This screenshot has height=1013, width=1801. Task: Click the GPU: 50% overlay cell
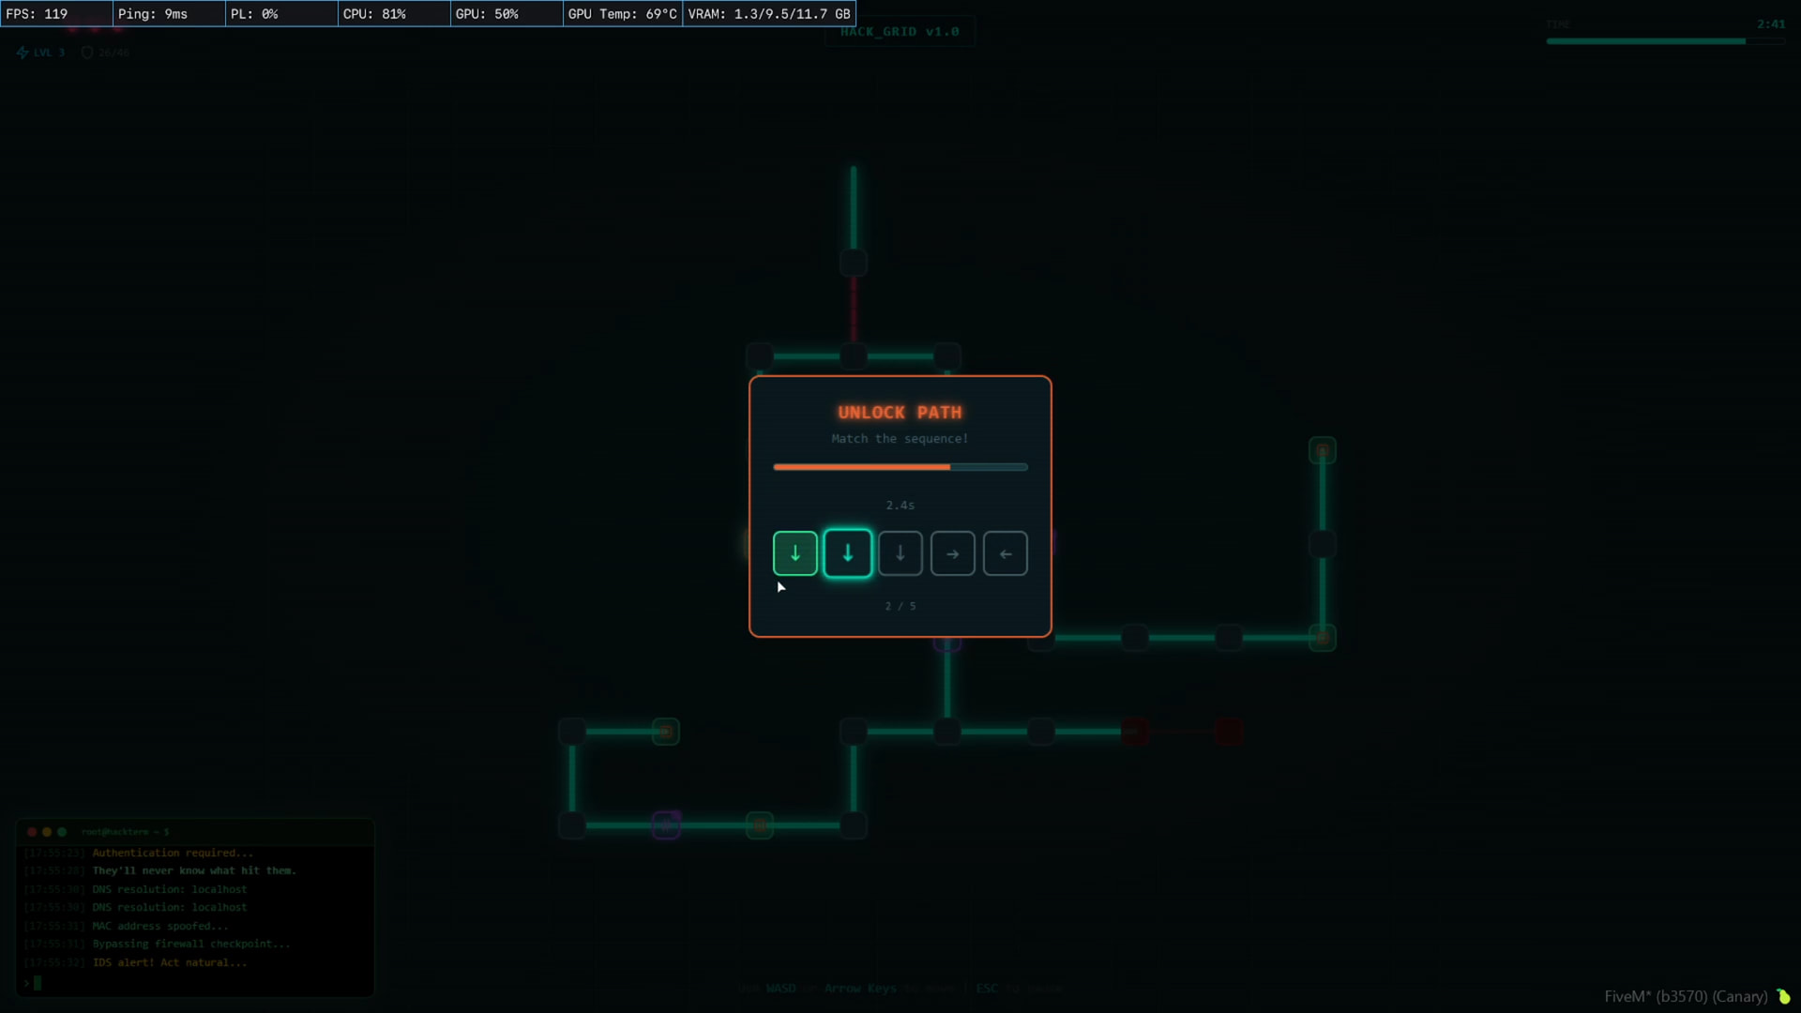pyautogui.click(x=507, y=14)
